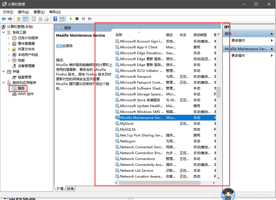Click the Back arrow toolbar icon
The image size is (276, 200).
tap(4, 19)
